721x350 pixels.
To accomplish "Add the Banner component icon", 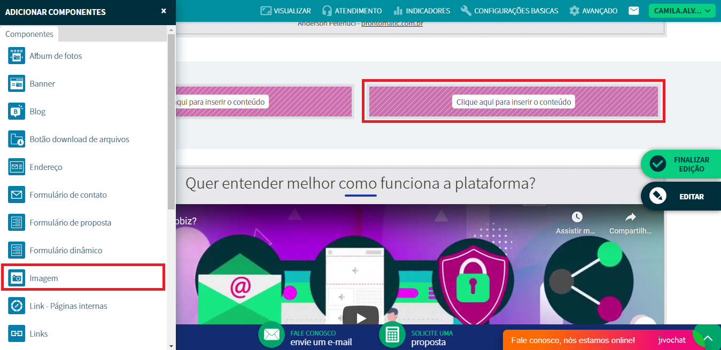I will coord(17,84).
